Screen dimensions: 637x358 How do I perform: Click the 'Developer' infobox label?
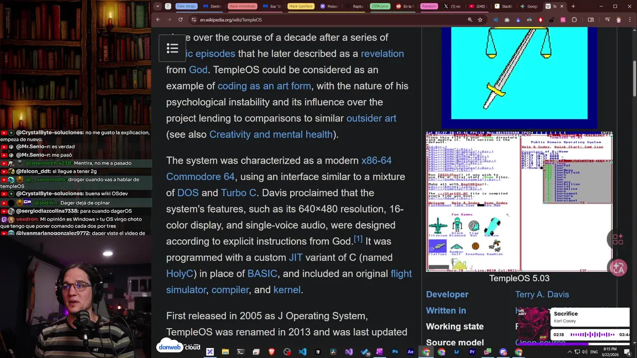point(447,294)
